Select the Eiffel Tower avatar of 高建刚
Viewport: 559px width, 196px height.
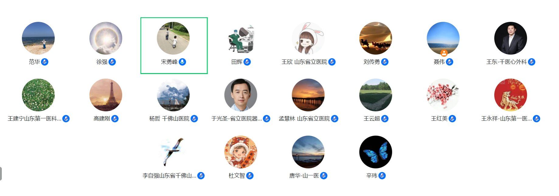click(x=106, y=95)
